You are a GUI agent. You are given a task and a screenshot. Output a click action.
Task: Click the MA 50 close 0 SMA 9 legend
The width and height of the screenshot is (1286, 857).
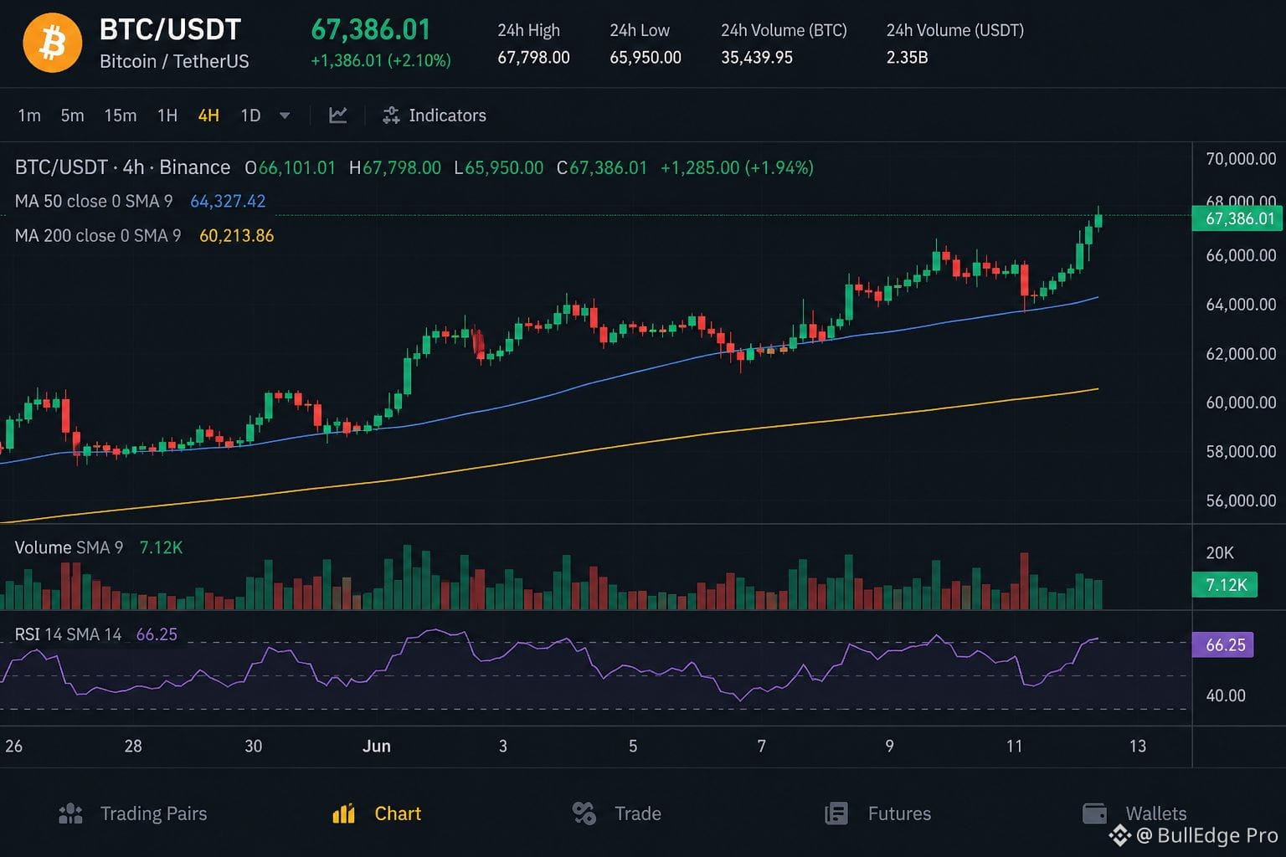(94, 202)
